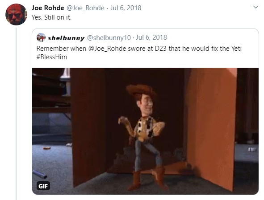Screen dimensions: 264x200
Task: Click the vertical thread line below the avatar
Action: [x=16, y=114]
